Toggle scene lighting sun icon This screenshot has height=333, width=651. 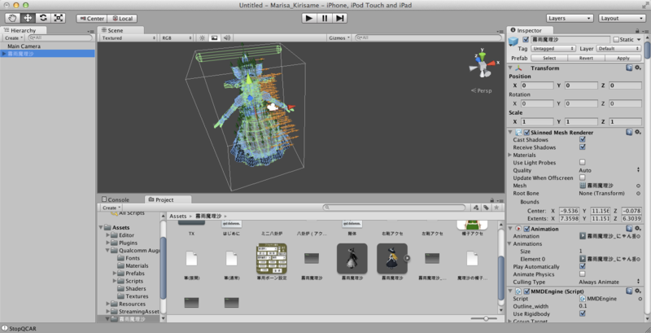click(x=202, y=37)
